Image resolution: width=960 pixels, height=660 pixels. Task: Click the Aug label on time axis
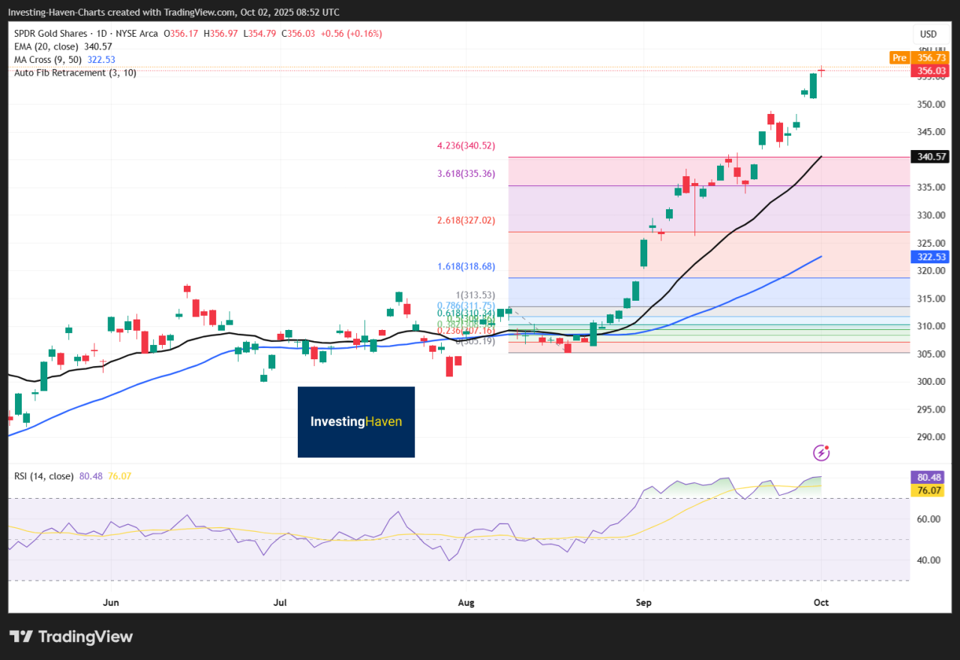tap(466, 602)
